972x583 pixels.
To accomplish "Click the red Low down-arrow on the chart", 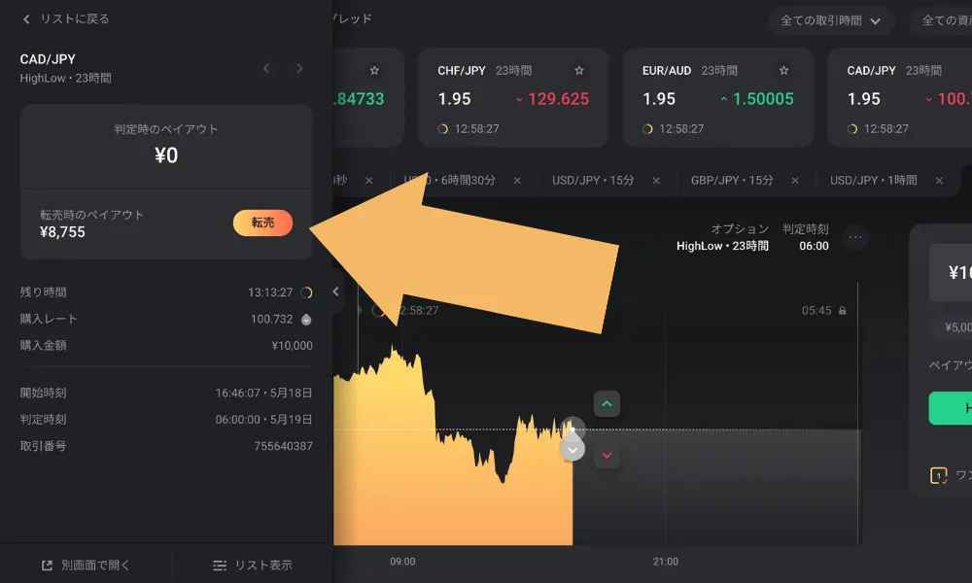I will coord(607,456).
